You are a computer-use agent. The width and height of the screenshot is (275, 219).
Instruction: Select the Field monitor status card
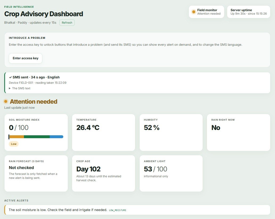coord(206,12)
